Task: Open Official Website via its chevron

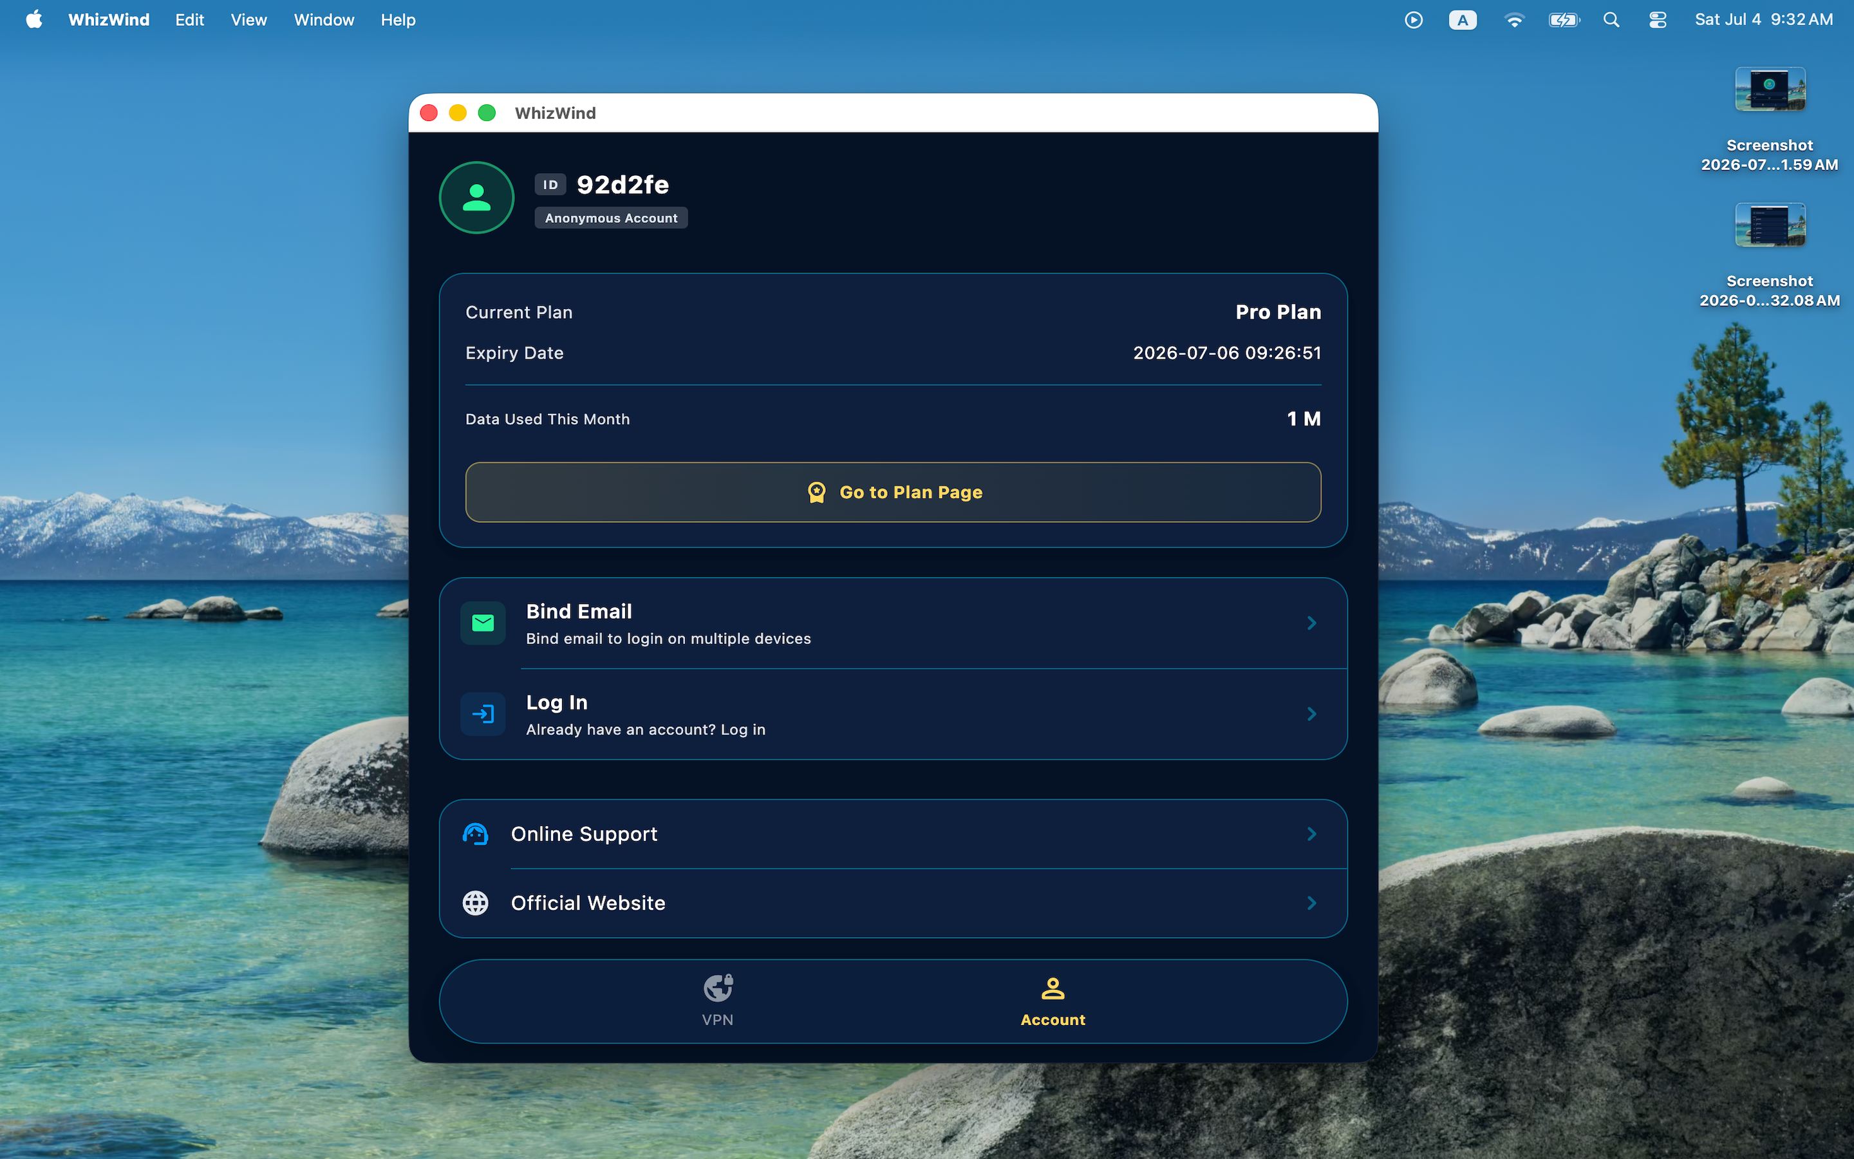Action: pos(1311,903)
